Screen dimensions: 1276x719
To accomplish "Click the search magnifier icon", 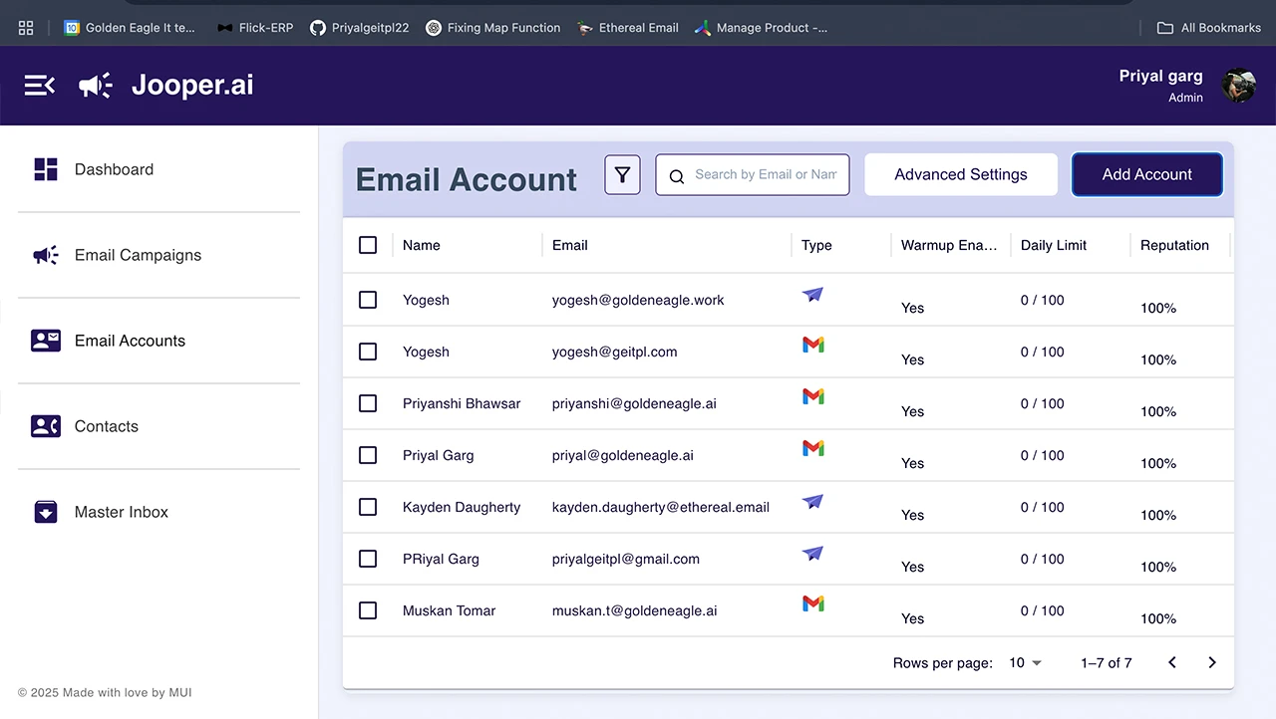I will 677,176.
